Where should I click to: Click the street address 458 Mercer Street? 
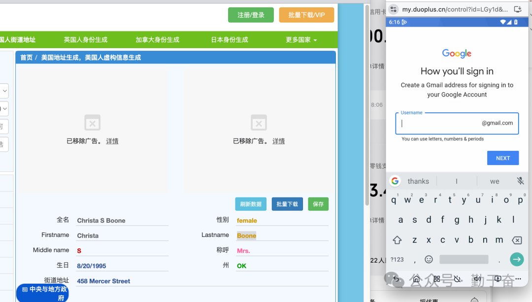(x=103, y=281)
